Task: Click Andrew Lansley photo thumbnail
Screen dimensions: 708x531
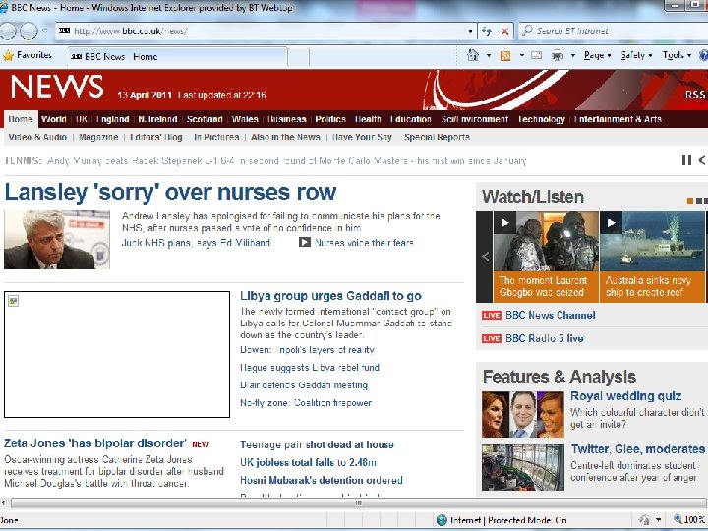Action: click(57, 240)
